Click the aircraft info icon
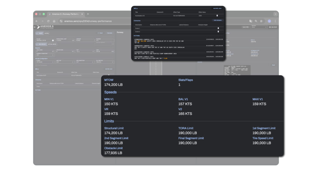This screenshot has height=176, width=312. [53, 40]
